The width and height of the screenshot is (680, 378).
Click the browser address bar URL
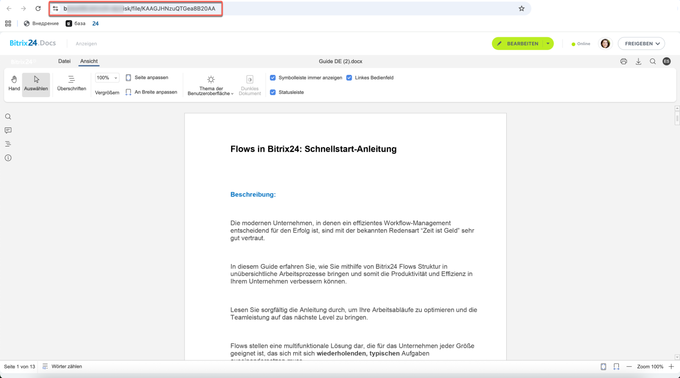[x=139, y=8]
